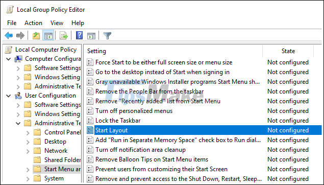Expand the Start Menu and Taskbar node
The width and height of the screenshot is (324, 185).
pyautogui.click(x=28, y=170)
